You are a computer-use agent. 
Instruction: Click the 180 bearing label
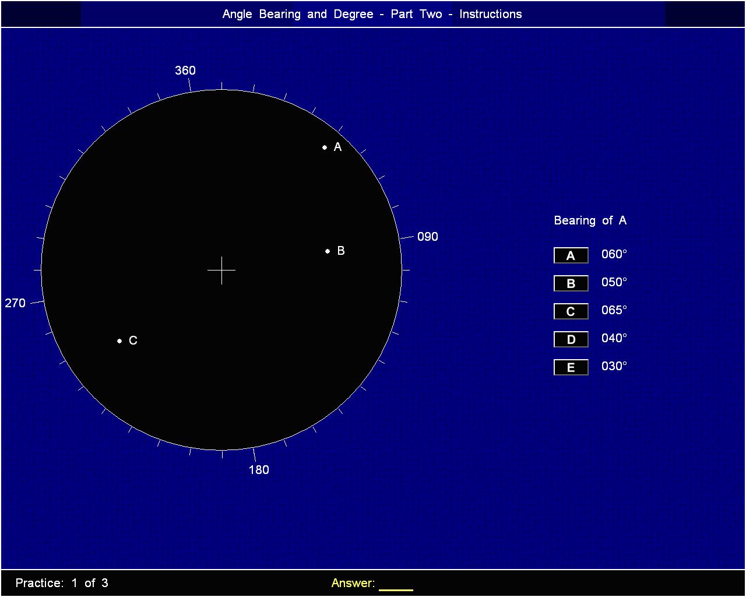(259, 470)
